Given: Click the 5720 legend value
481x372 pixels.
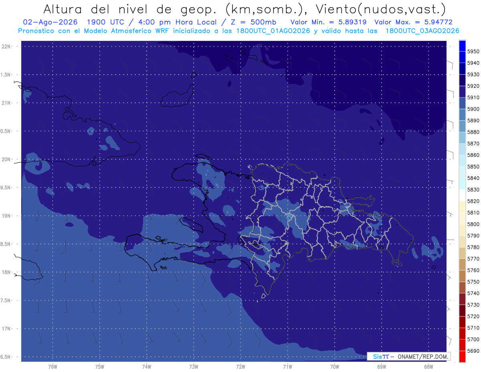Looking at the screenshot, I should pos(473,316).
